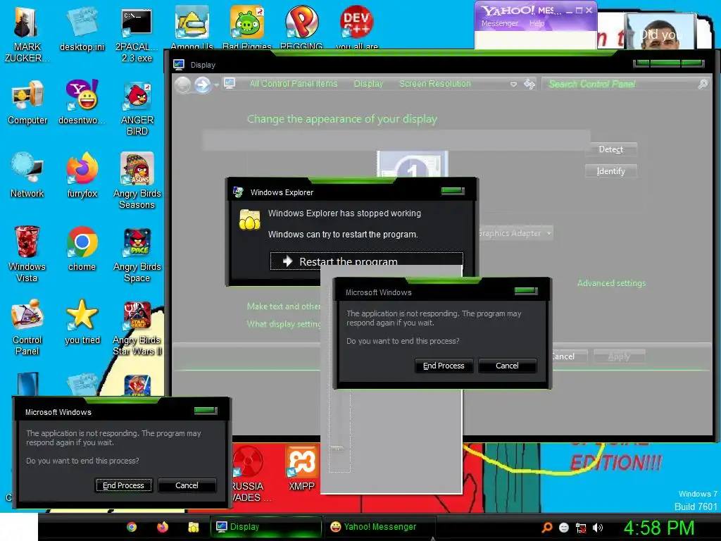Click refresh icon beside address bar
Viewport: 721px width, 541px height.
(x=529, y=84)
